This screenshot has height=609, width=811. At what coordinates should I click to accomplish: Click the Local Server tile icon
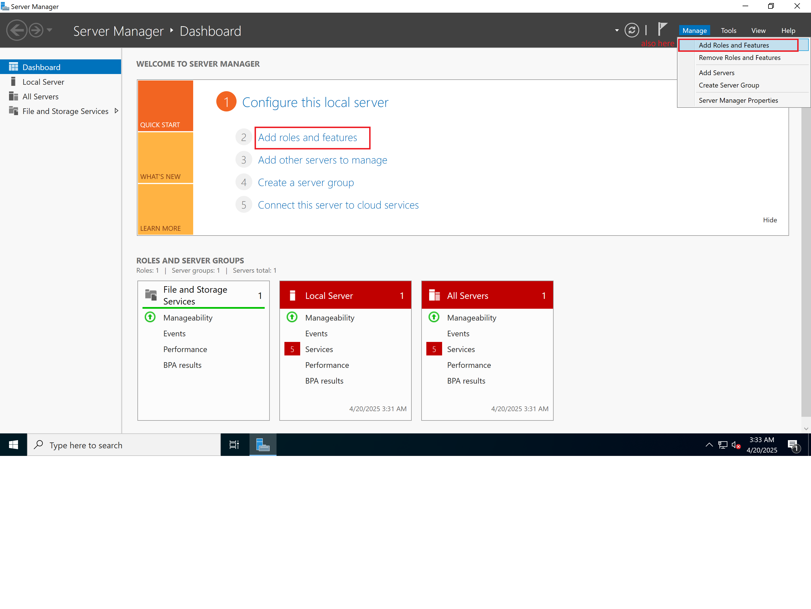coord(292,295)
